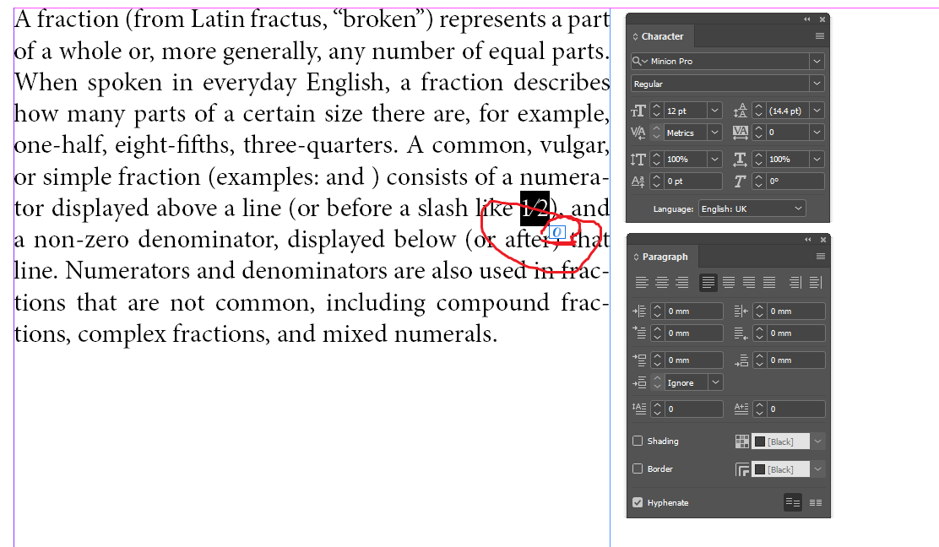Click the Border style icon next to Border checkbox

(742, 468)
